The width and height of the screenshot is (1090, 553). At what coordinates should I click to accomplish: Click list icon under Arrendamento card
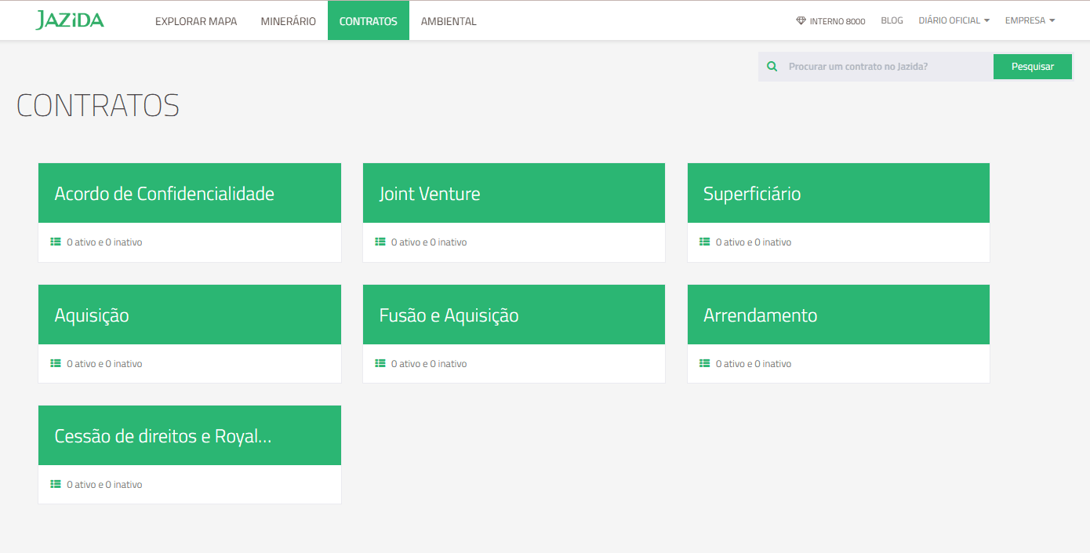[705, 364]
